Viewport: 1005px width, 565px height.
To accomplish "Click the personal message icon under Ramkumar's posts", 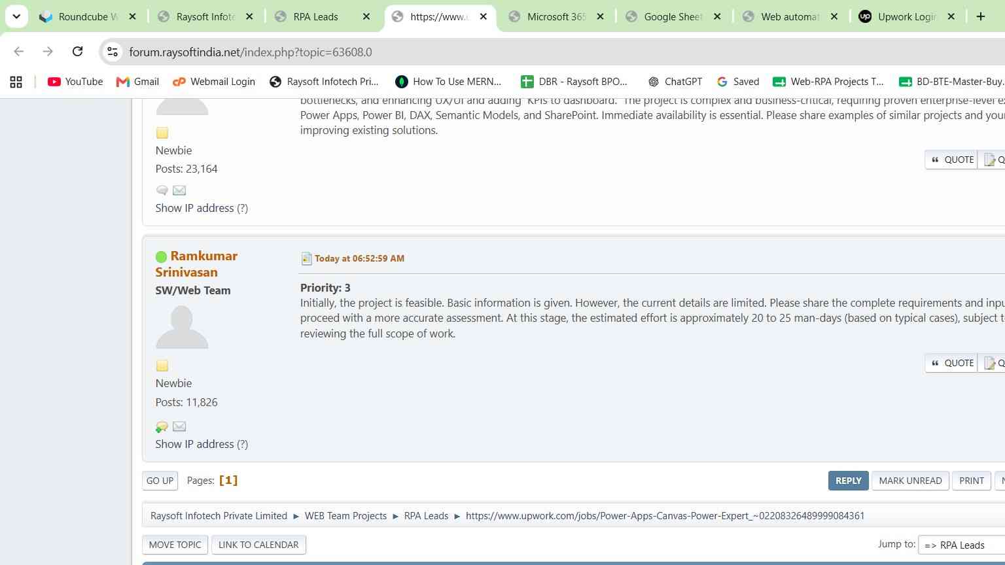I will pyautogui.click(x=162, y=426).
